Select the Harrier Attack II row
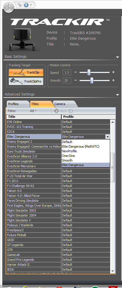The width and height of the screenshot is (122, 288). coord(34,265)
